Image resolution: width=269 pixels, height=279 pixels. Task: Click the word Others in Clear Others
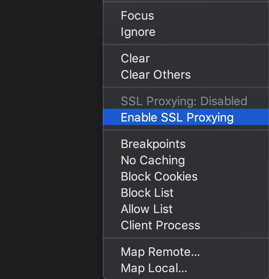tap(172, 74)
